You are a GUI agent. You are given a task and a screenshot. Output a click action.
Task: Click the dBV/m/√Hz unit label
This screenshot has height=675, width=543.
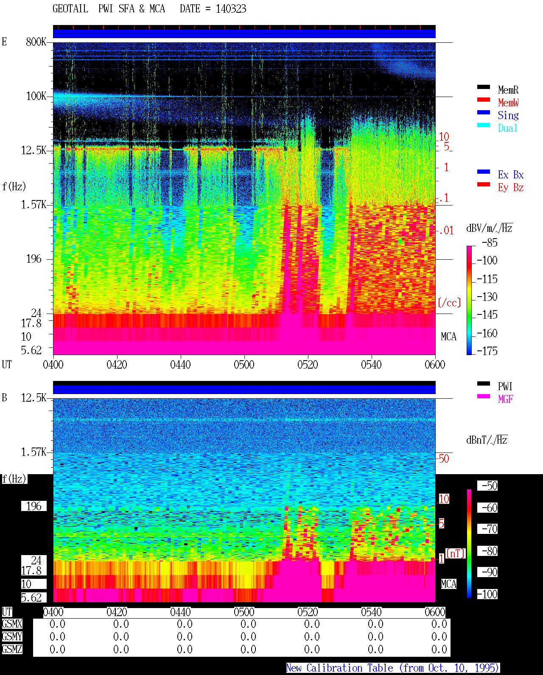click(490, 228)
